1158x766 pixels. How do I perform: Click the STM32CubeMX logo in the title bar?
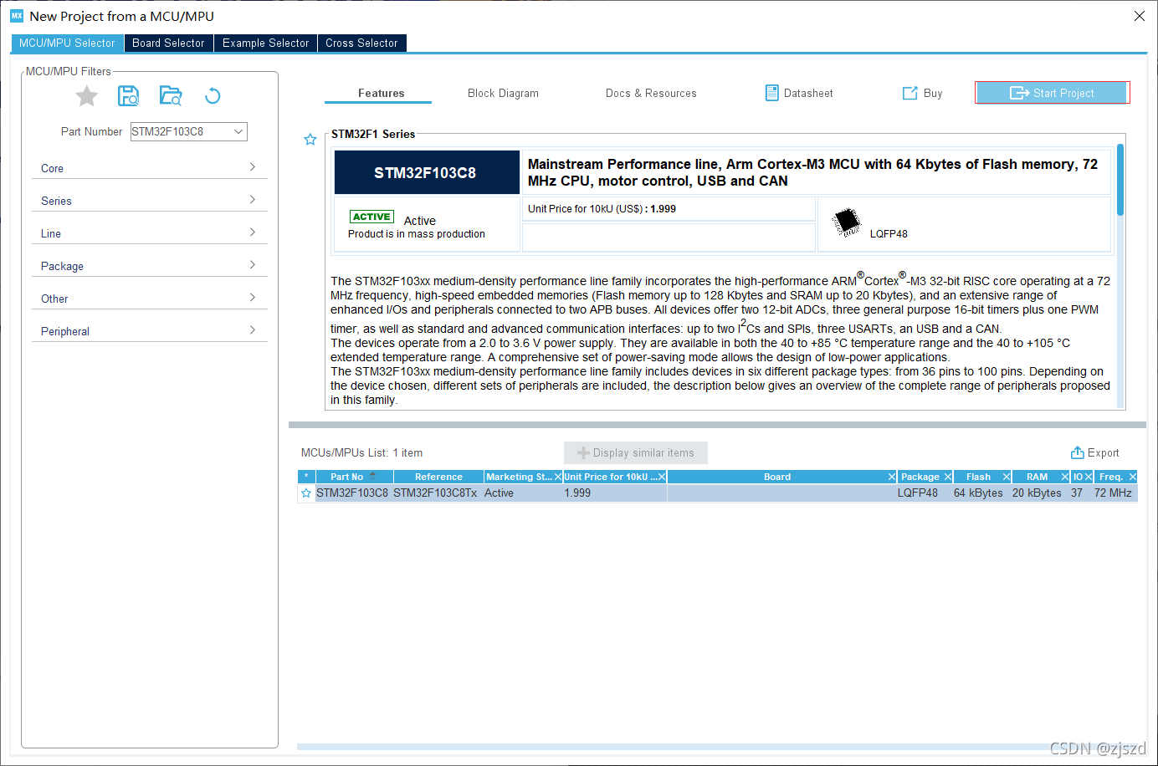point(17,16)
